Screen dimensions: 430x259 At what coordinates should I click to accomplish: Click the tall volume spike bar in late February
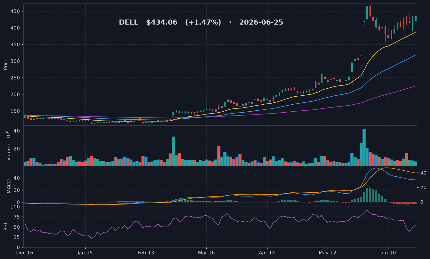(x=173, y=151)
